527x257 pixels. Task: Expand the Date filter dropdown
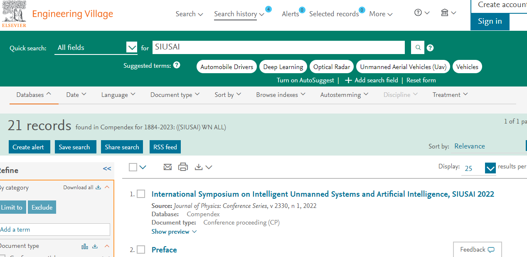76,95
